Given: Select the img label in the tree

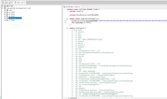Looking at the screenshot, I should coord(10,10).
